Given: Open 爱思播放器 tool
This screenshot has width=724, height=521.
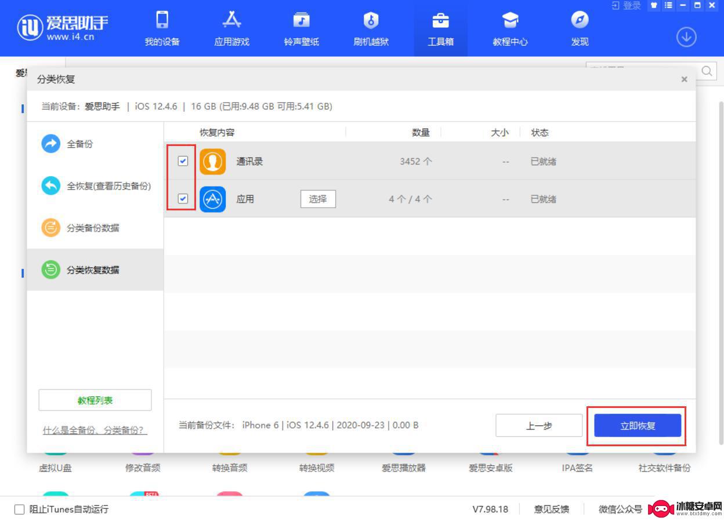Looking at the screenshot, I should 404,468.
